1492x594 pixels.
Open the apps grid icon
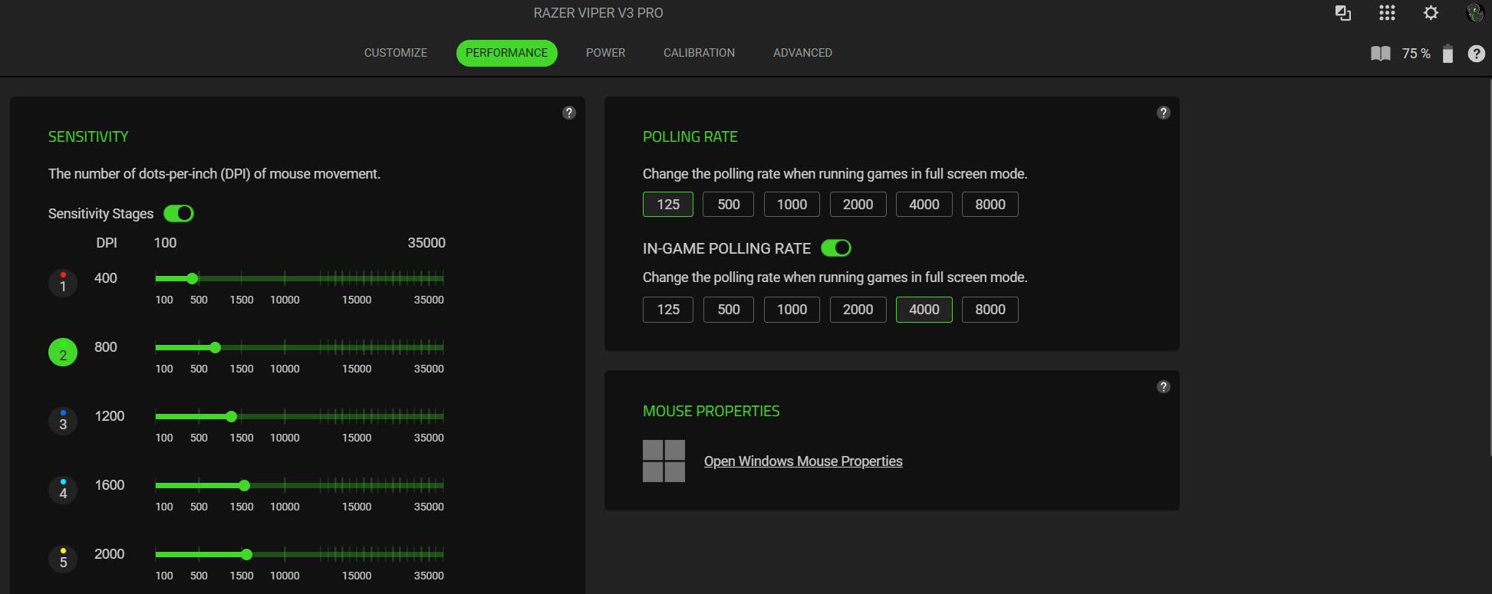click(x=1387, y=13)
